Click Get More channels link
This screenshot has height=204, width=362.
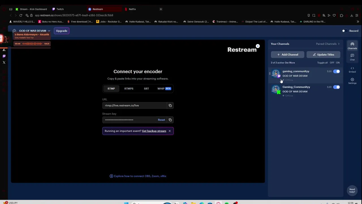point(290,63)
